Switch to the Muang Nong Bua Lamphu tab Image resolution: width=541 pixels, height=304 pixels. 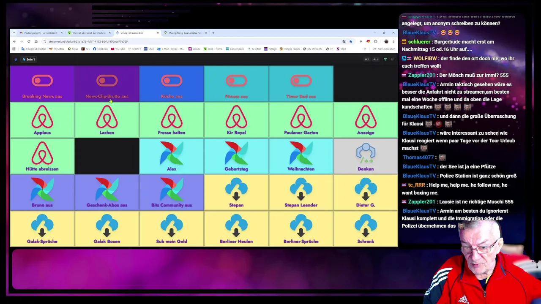(185, 33)
